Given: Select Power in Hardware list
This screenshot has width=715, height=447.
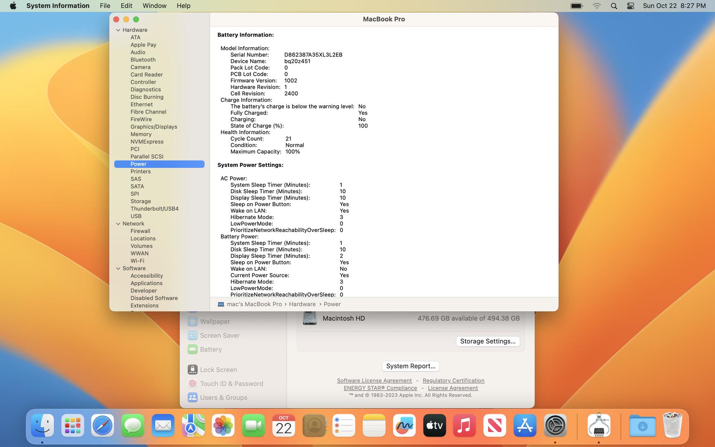Looking at the screenshot, I should coord(159,164).
